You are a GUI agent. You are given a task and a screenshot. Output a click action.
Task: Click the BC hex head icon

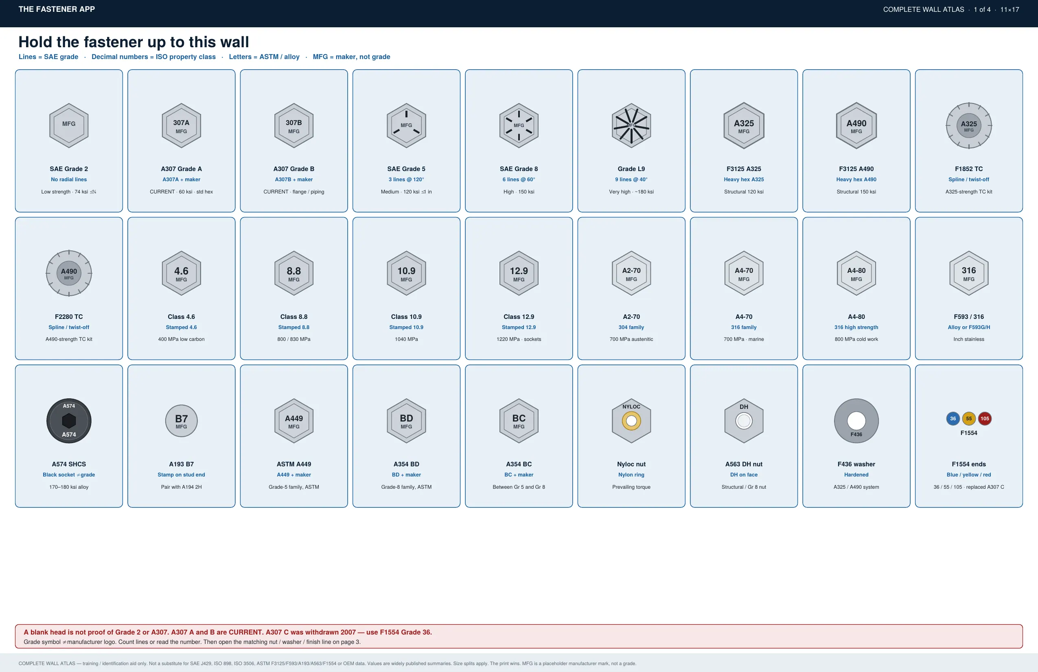coord(519,421)
